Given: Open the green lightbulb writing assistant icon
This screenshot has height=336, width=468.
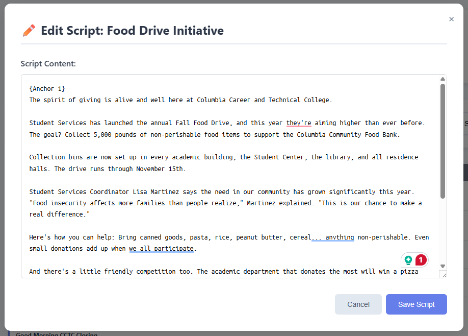Looking at the screenshot, I should pos(408,260).
